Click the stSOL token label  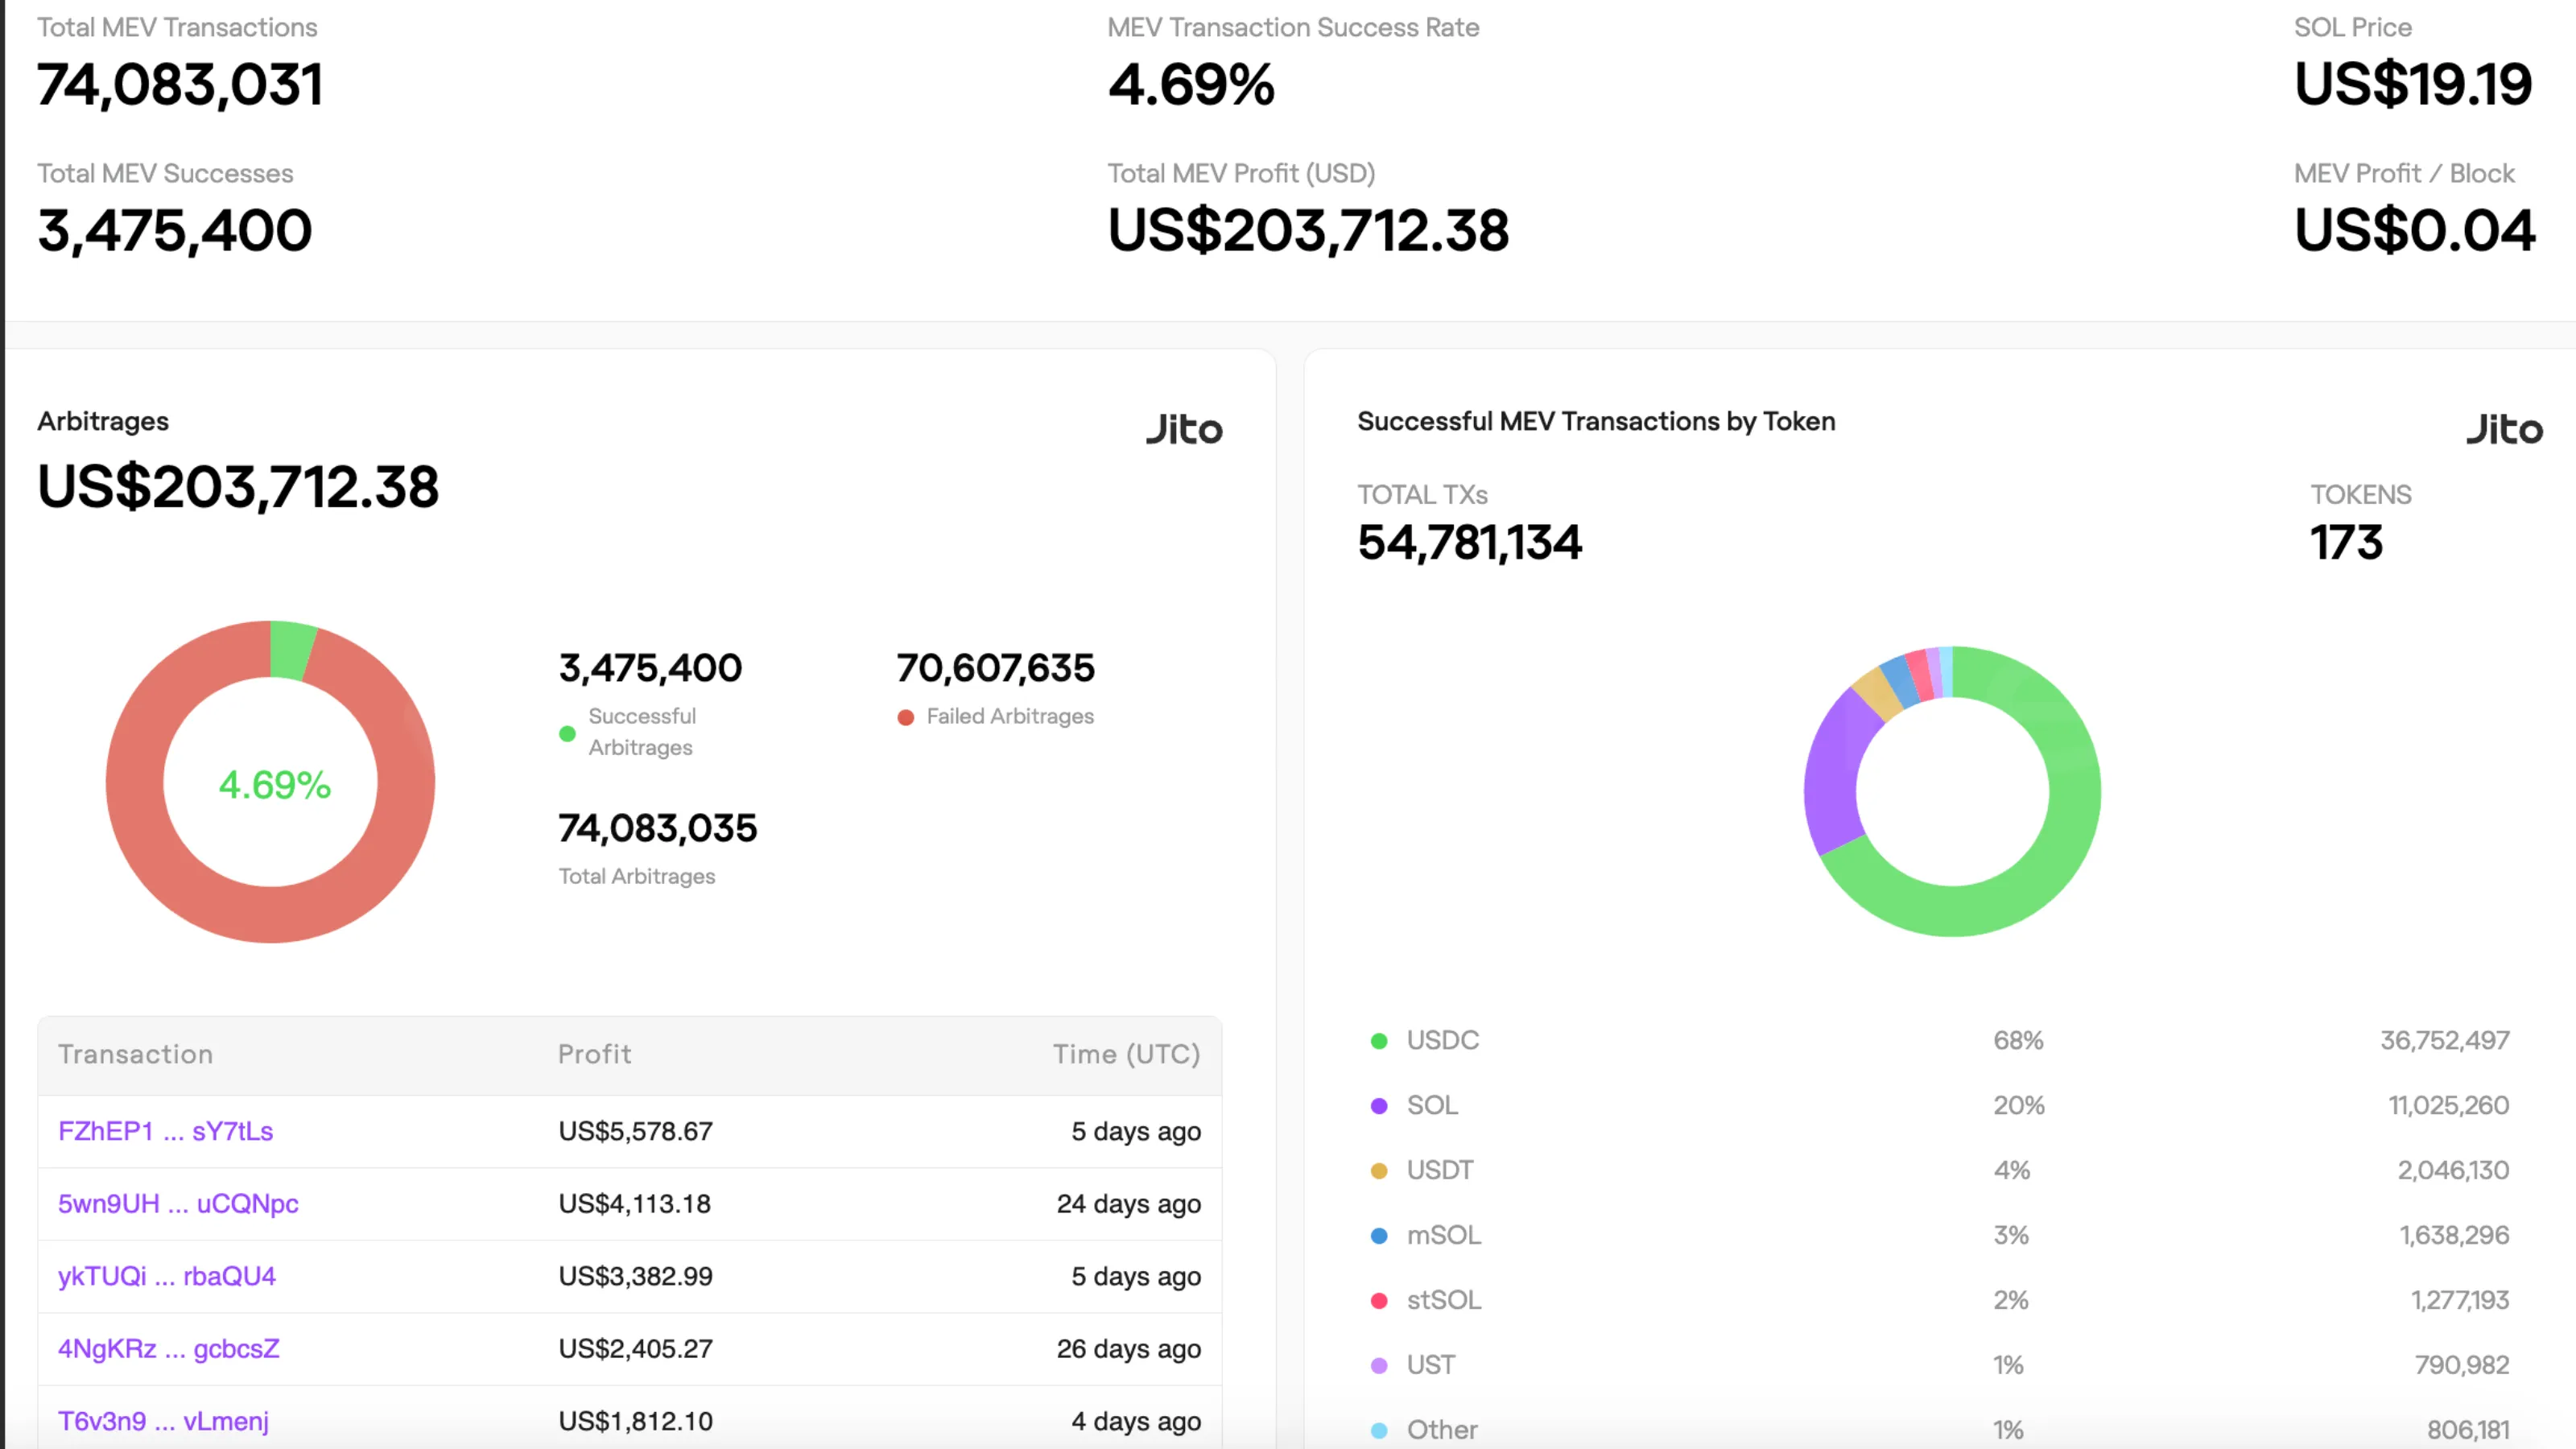point(1443,1300)
